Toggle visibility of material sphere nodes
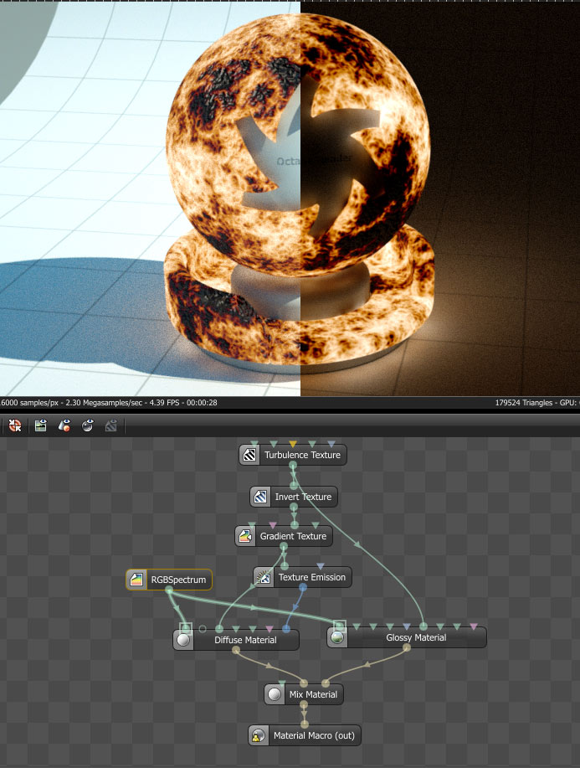 pos(88,425)
